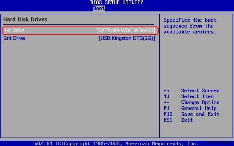Click the BIOS SETUP UTILITY title
This screenshot has height=146, width=234.
pyautogui.click(x=117, y=3)
